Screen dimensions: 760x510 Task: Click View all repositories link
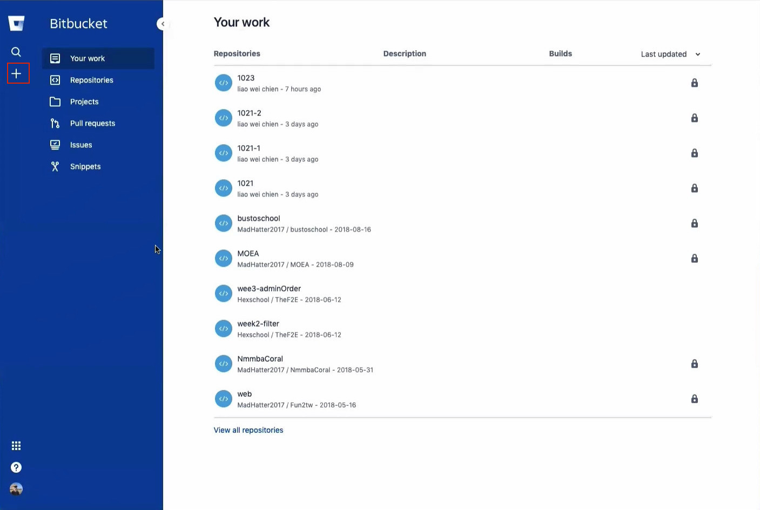[x=248, y=430]
